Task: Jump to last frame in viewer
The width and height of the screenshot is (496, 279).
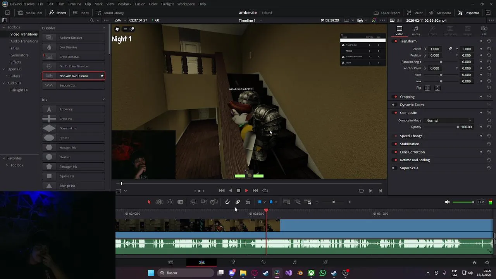Action: [x=255, y=191]
